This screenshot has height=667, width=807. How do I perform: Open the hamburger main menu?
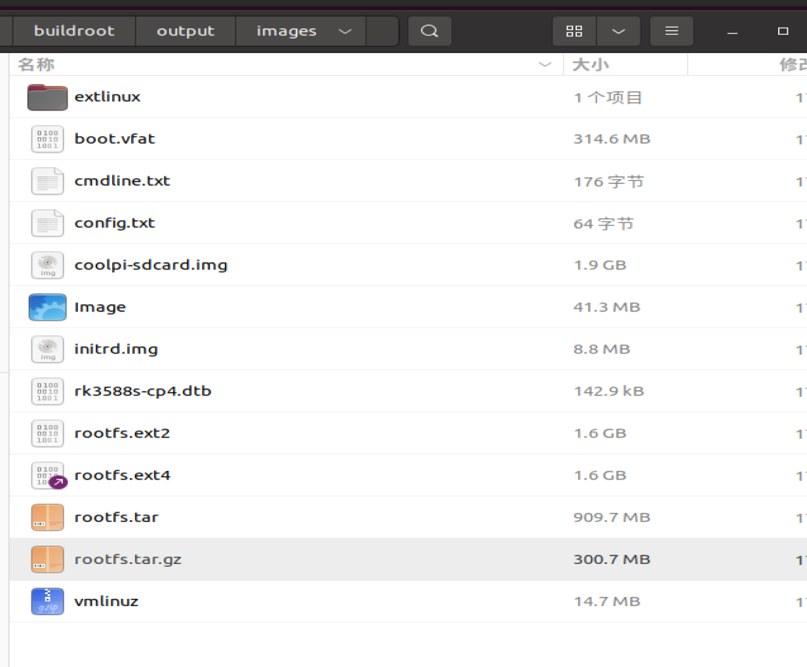(671, 31)
